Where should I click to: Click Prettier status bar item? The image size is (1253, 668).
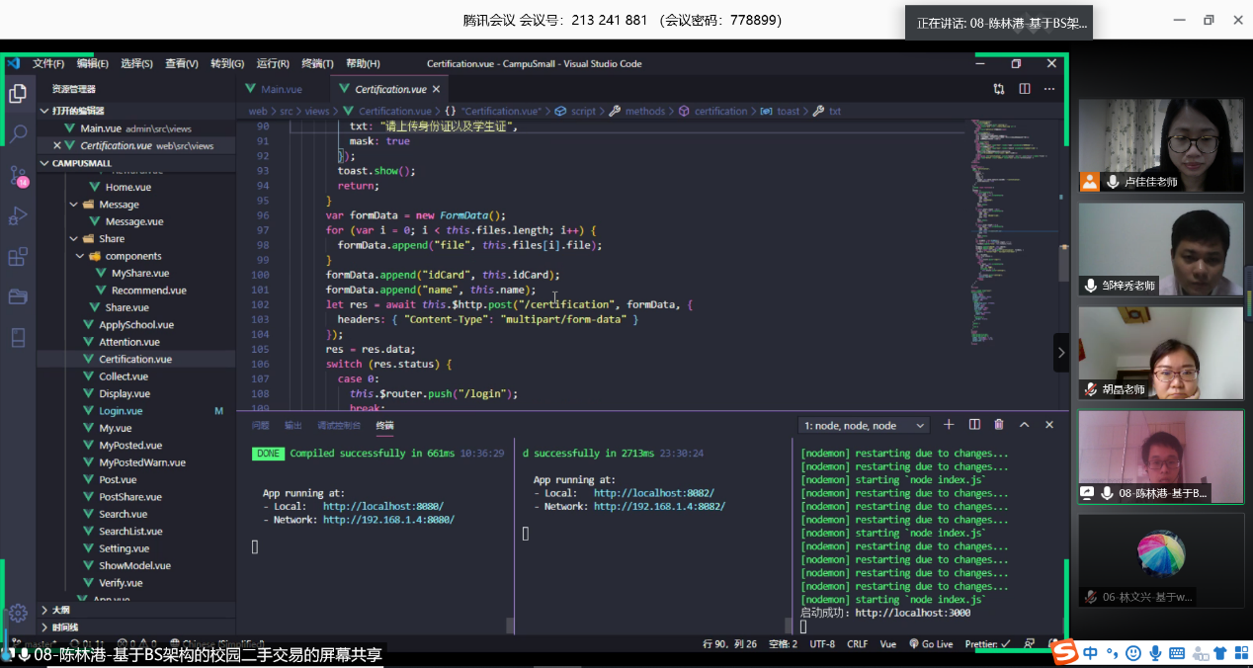[x=987, y=643]
